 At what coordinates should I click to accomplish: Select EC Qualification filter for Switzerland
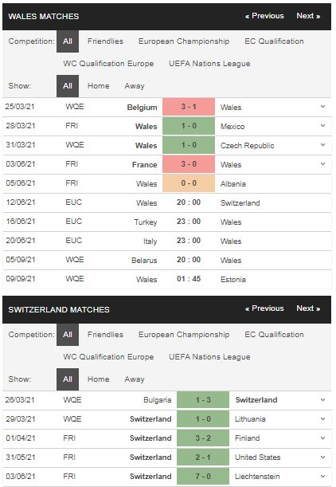pyautogui.click(x=274, y=335)
